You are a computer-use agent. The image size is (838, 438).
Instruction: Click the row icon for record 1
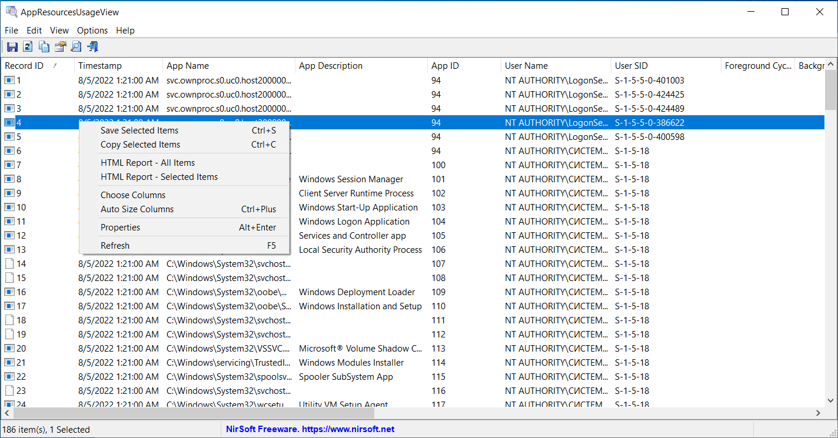point(9,81)
